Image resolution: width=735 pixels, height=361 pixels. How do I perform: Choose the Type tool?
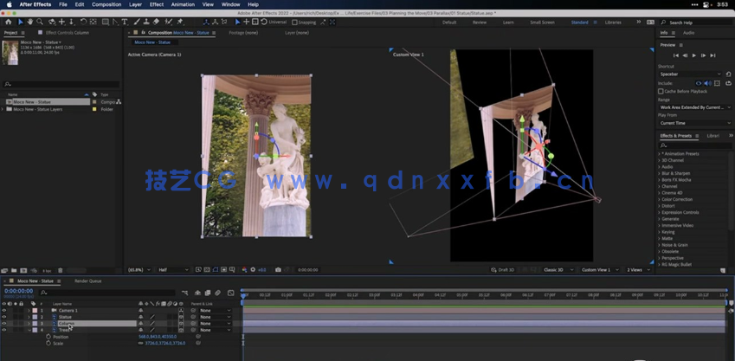pos(125,22)
